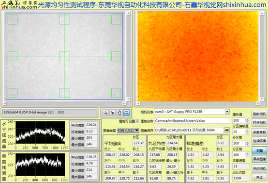Expand the 相机列表 camera dropdown
The height and width of the screenshot is (183, 268).
(227, 112)
